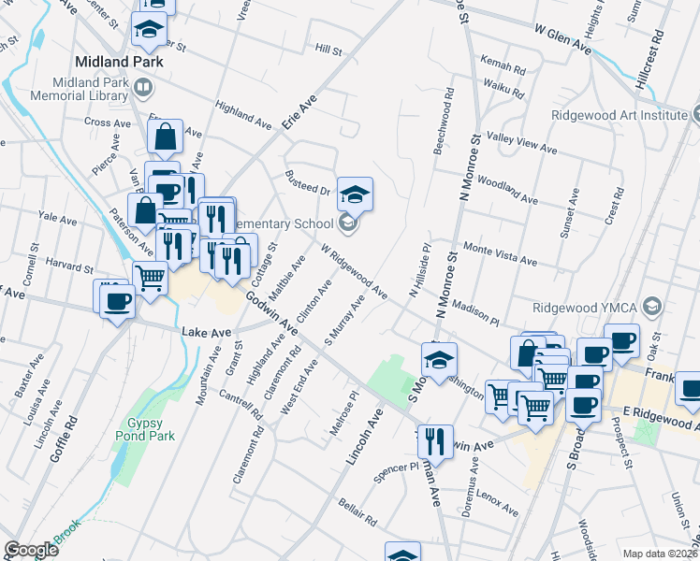Select the Lincoln Ave label near Melrose Pl
This screenshot has height=561, width=700.
click(364, 437)
